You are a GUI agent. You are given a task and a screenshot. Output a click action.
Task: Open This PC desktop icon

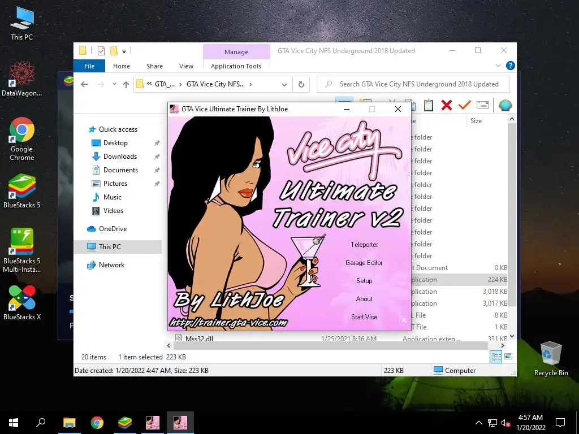click(22, 23)
